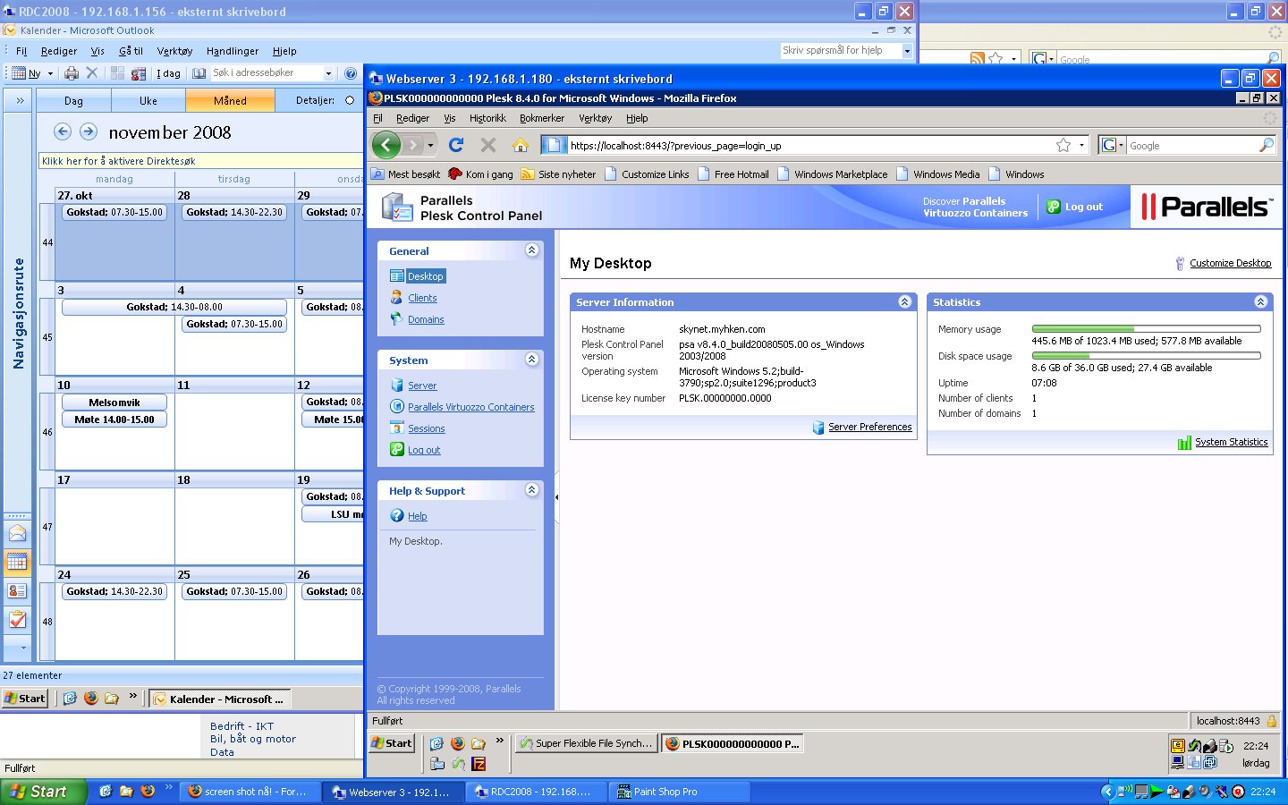The image size is (1288, 805).
Task: Open the Windows Marketplace bookmark
Action: coord(832,174)
